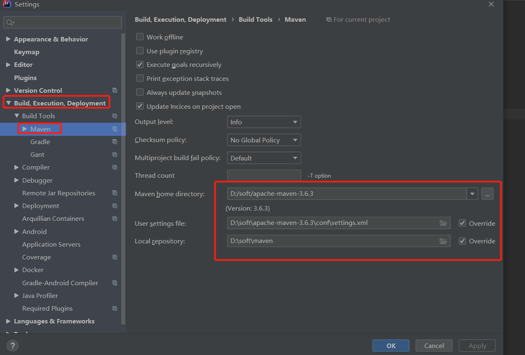Open Application Servers settings
This screenshot has height=355, width=525.
(51, 244)
